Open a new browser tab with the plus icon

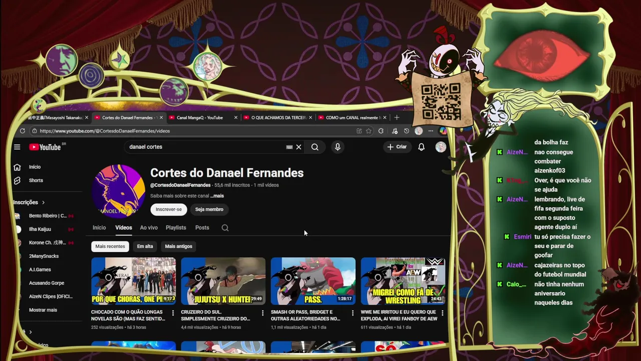pos(397,117)
